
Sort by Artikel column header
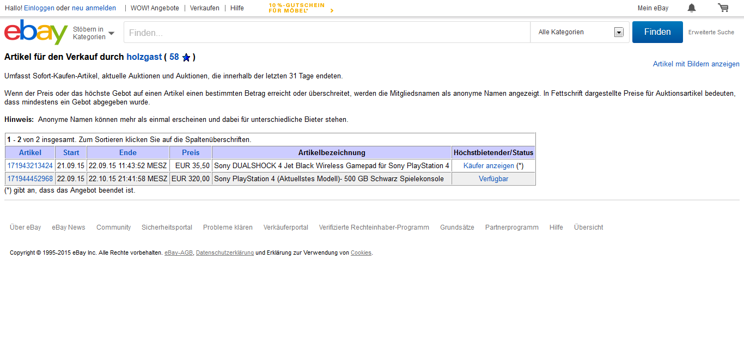30,152
